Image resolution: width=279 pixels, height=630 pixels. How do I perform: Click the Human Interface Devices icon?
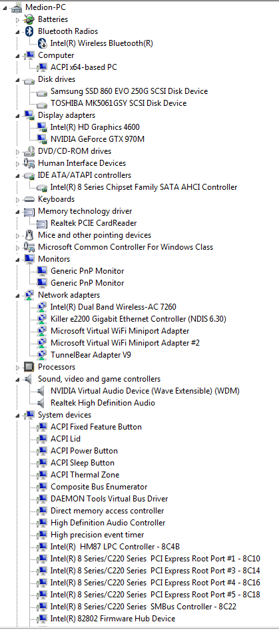pyautogui.click(x=29, y=163)
